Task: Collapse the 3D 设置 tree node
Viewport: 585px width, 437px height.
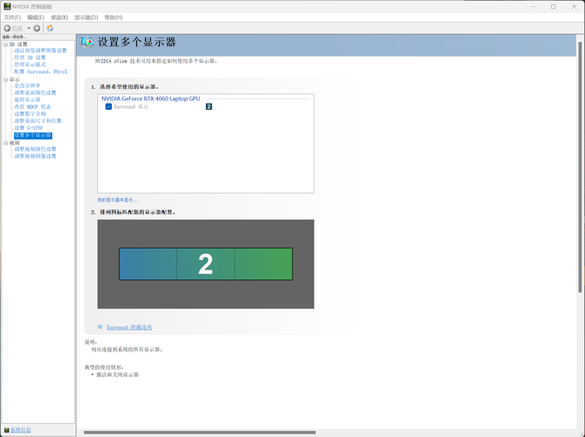Action: (5, 44)
